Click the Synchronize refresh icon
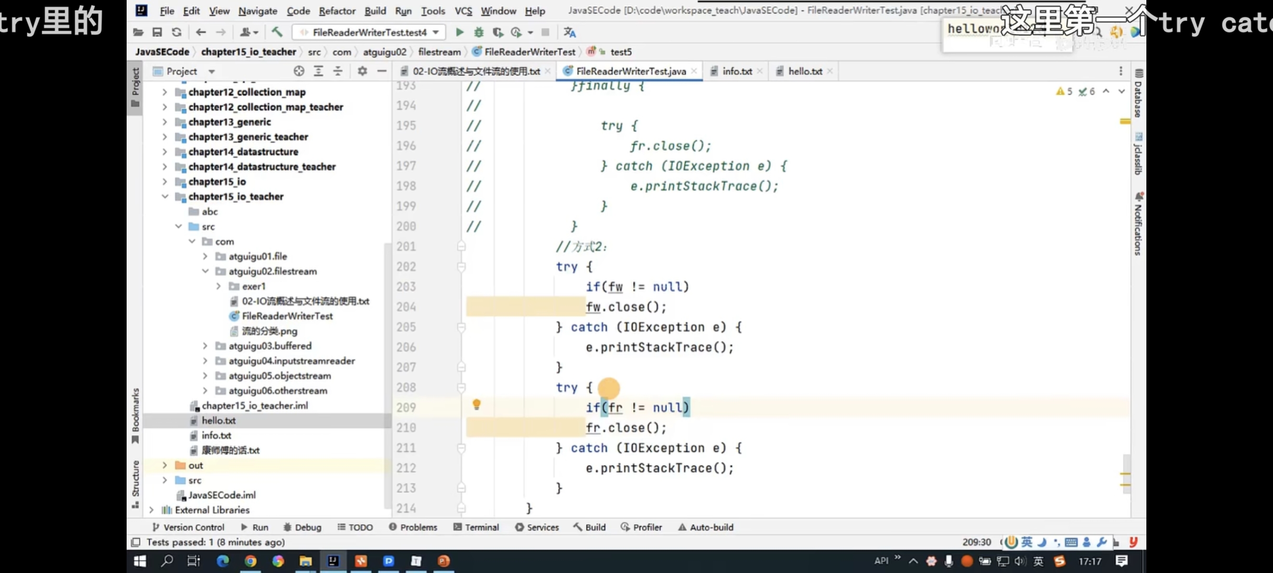Viewport: 1273px width, 573px height. coord(176,32)
